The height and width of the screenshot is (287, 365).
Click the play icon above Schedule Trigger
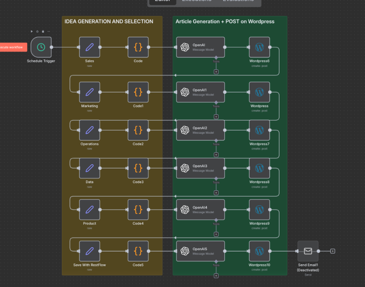[32, 31]
